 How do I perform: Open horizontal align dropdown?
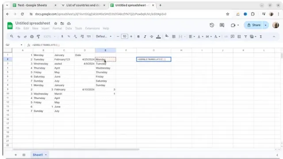[191, 37]
